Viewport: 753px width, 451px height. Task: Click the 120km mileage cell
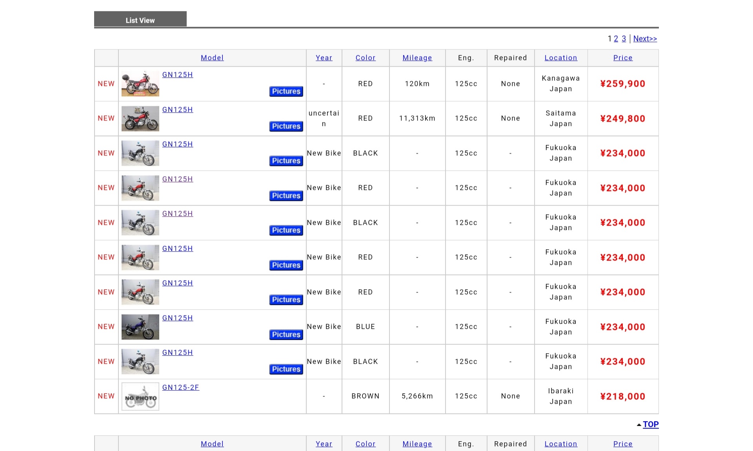click(417, 84)
